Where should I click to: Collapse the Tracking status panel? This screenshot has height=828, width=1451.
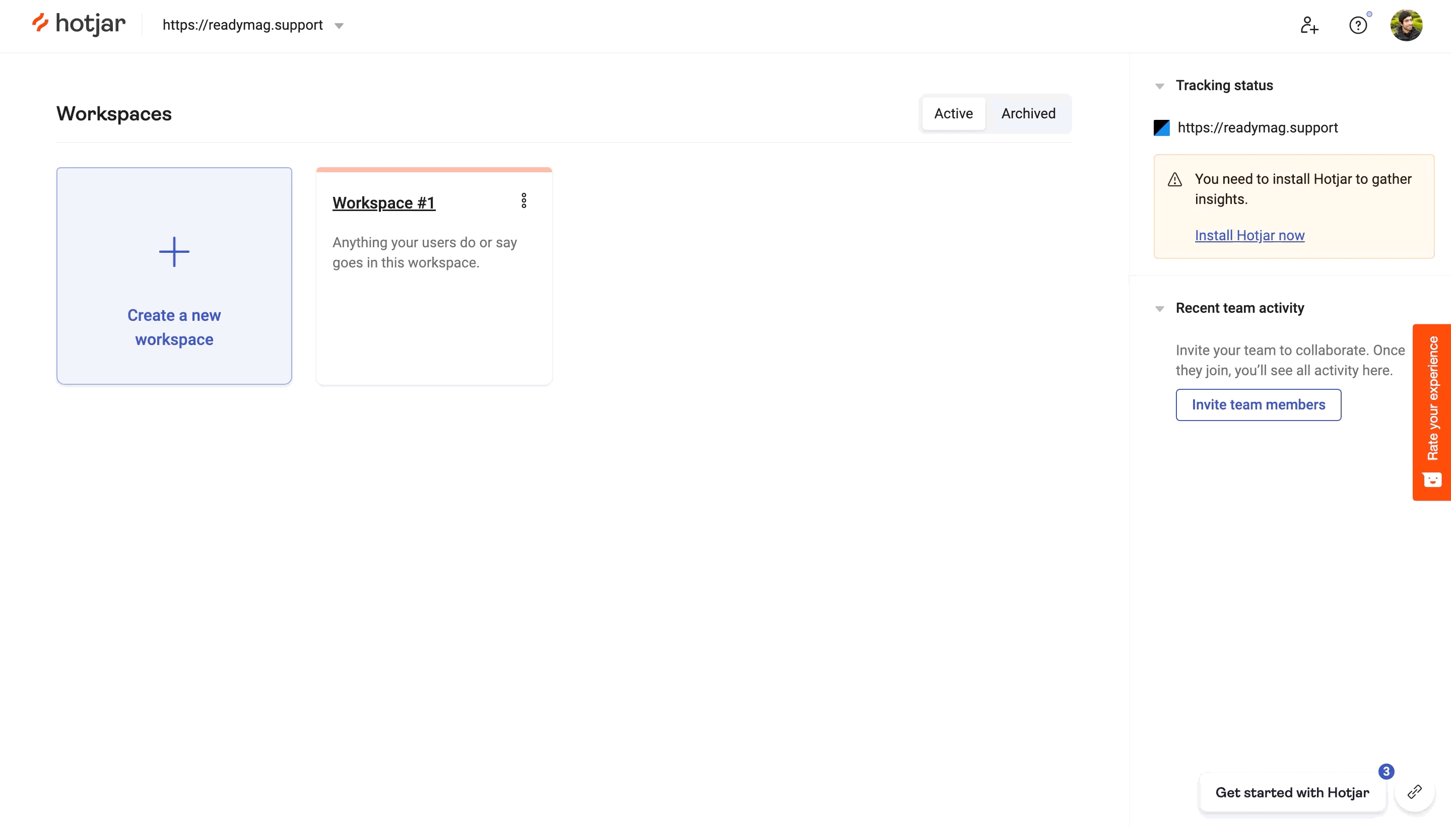pyautogui.click(x=1159, y=86)
